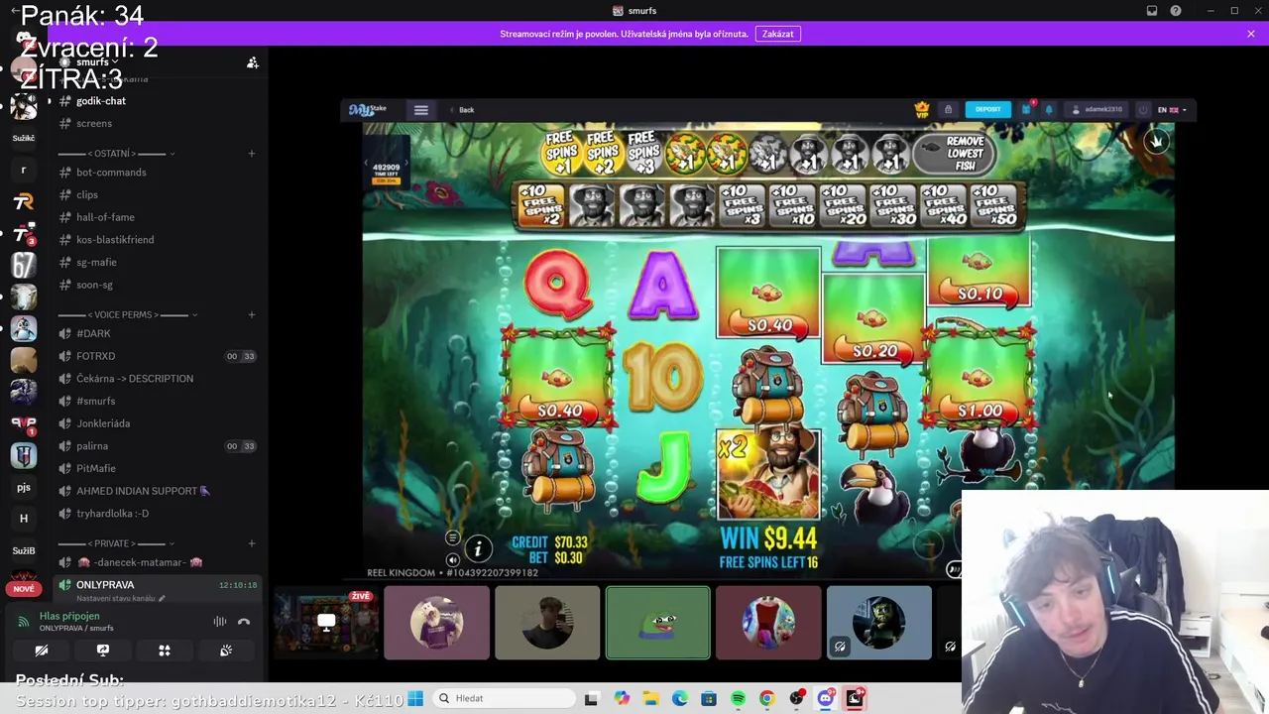Click the share screen button

103,651
